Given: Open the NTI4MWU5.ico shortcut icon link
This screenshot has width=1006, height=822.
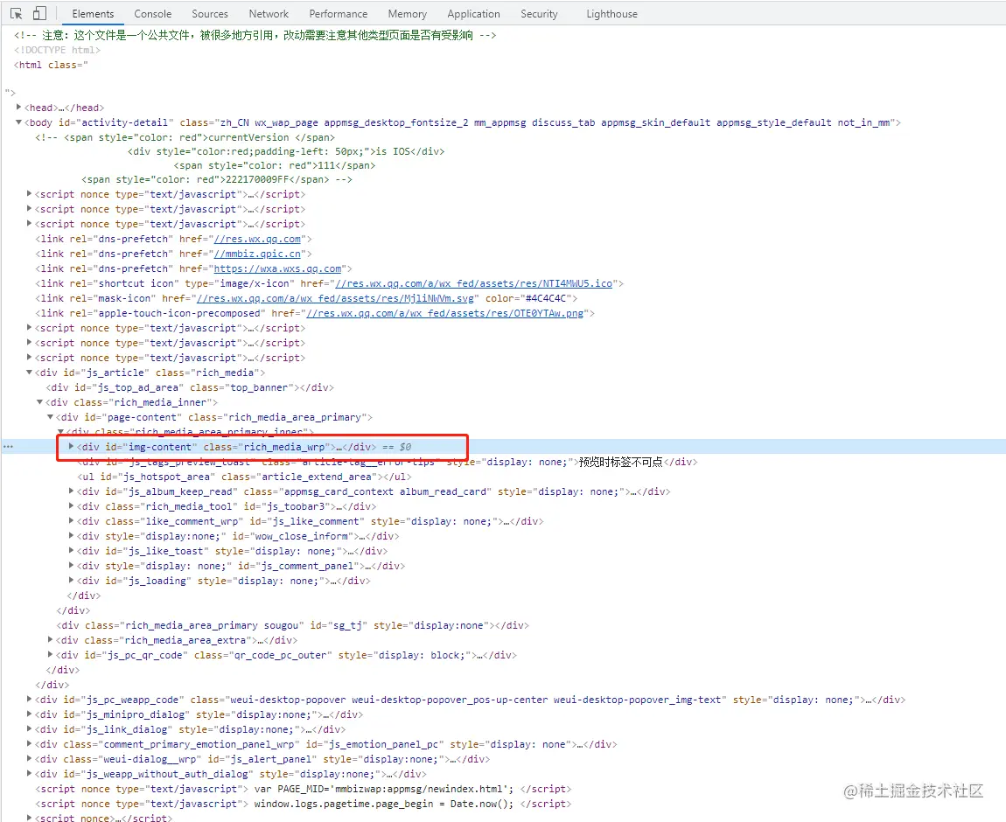Looking at the screenshot, I should [x=473, y=283].
